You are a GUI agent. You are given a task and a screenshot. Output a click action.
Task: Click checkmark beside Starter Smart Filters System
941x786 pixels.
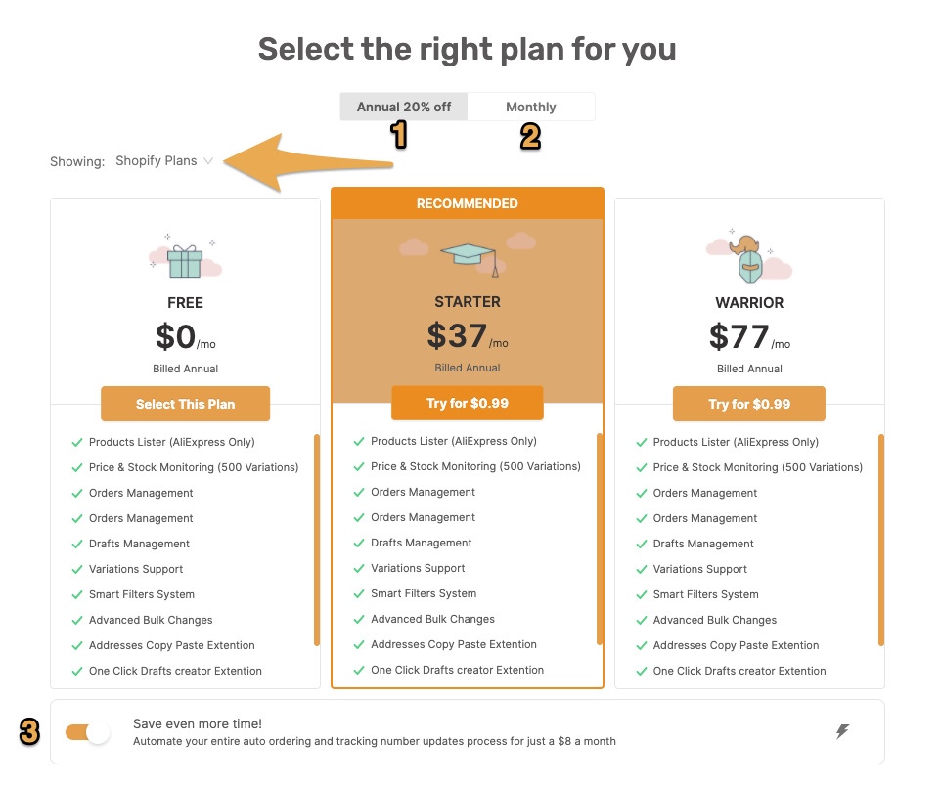[x=359, y=594]
